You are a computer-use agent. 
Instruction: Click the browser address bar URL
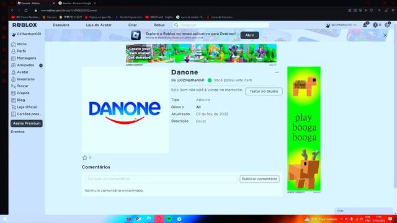pos(69,11)
